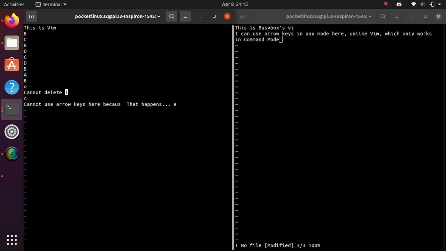Click 'in Command Mode' line in vi
Screen dimensions: 446x251
point(259,39)
